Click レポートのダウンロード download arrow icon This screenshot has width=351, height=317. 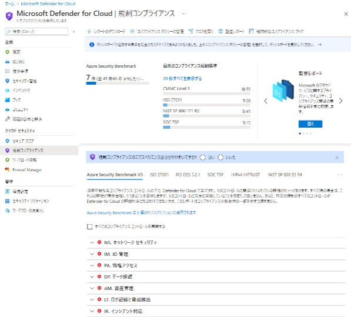tap(89, 31)
